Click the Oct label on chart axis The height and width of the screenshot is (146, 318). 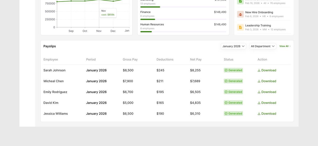85,31
